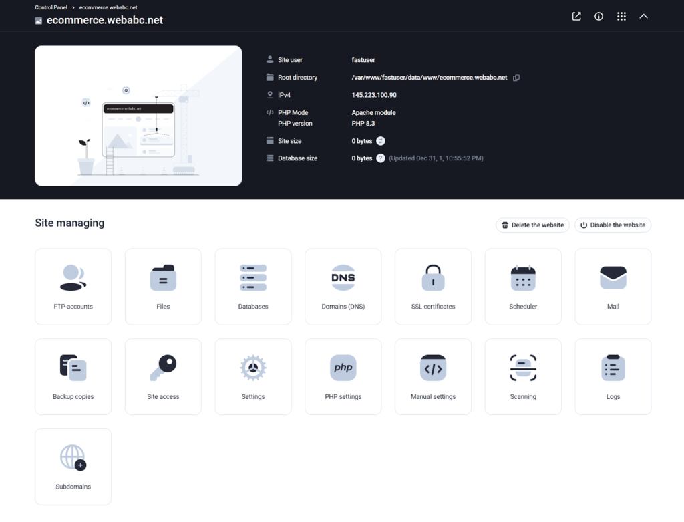Open site in new window icon
This screenshot has width=684, height=522.
tap(576, 17)
